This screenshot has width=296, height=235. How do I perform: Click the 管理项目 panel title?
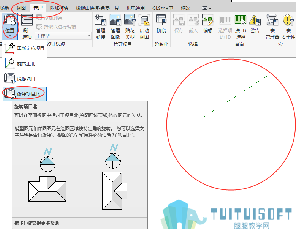122,44
